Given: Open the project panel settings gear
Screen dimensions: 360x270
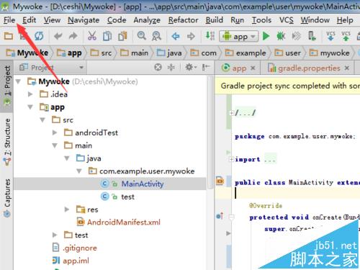Looking at the screenshot, I should [191, 67].
